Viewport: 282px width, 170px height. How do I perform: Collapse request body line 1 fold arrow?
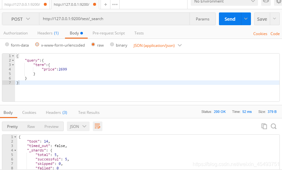click(x=13, y=56)
